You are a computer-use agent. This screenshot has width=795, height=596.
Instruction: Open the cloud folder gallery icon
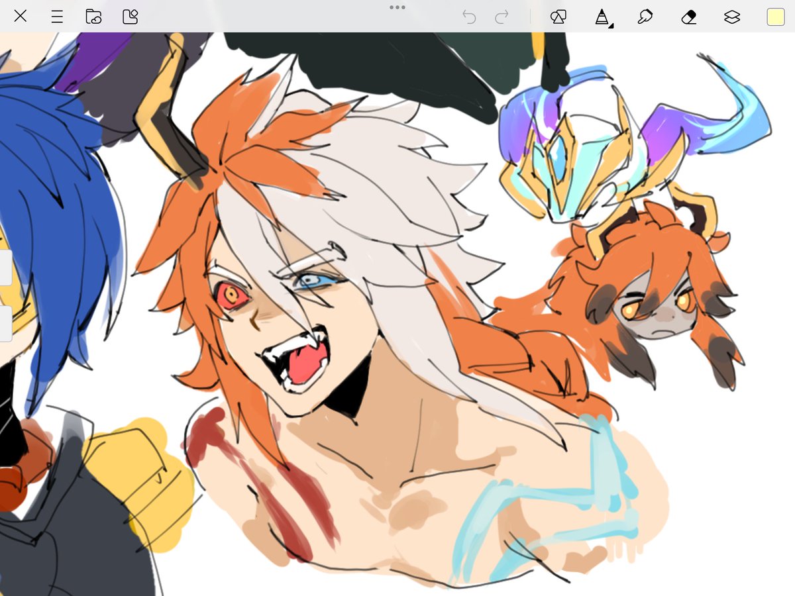click(93, 17)
